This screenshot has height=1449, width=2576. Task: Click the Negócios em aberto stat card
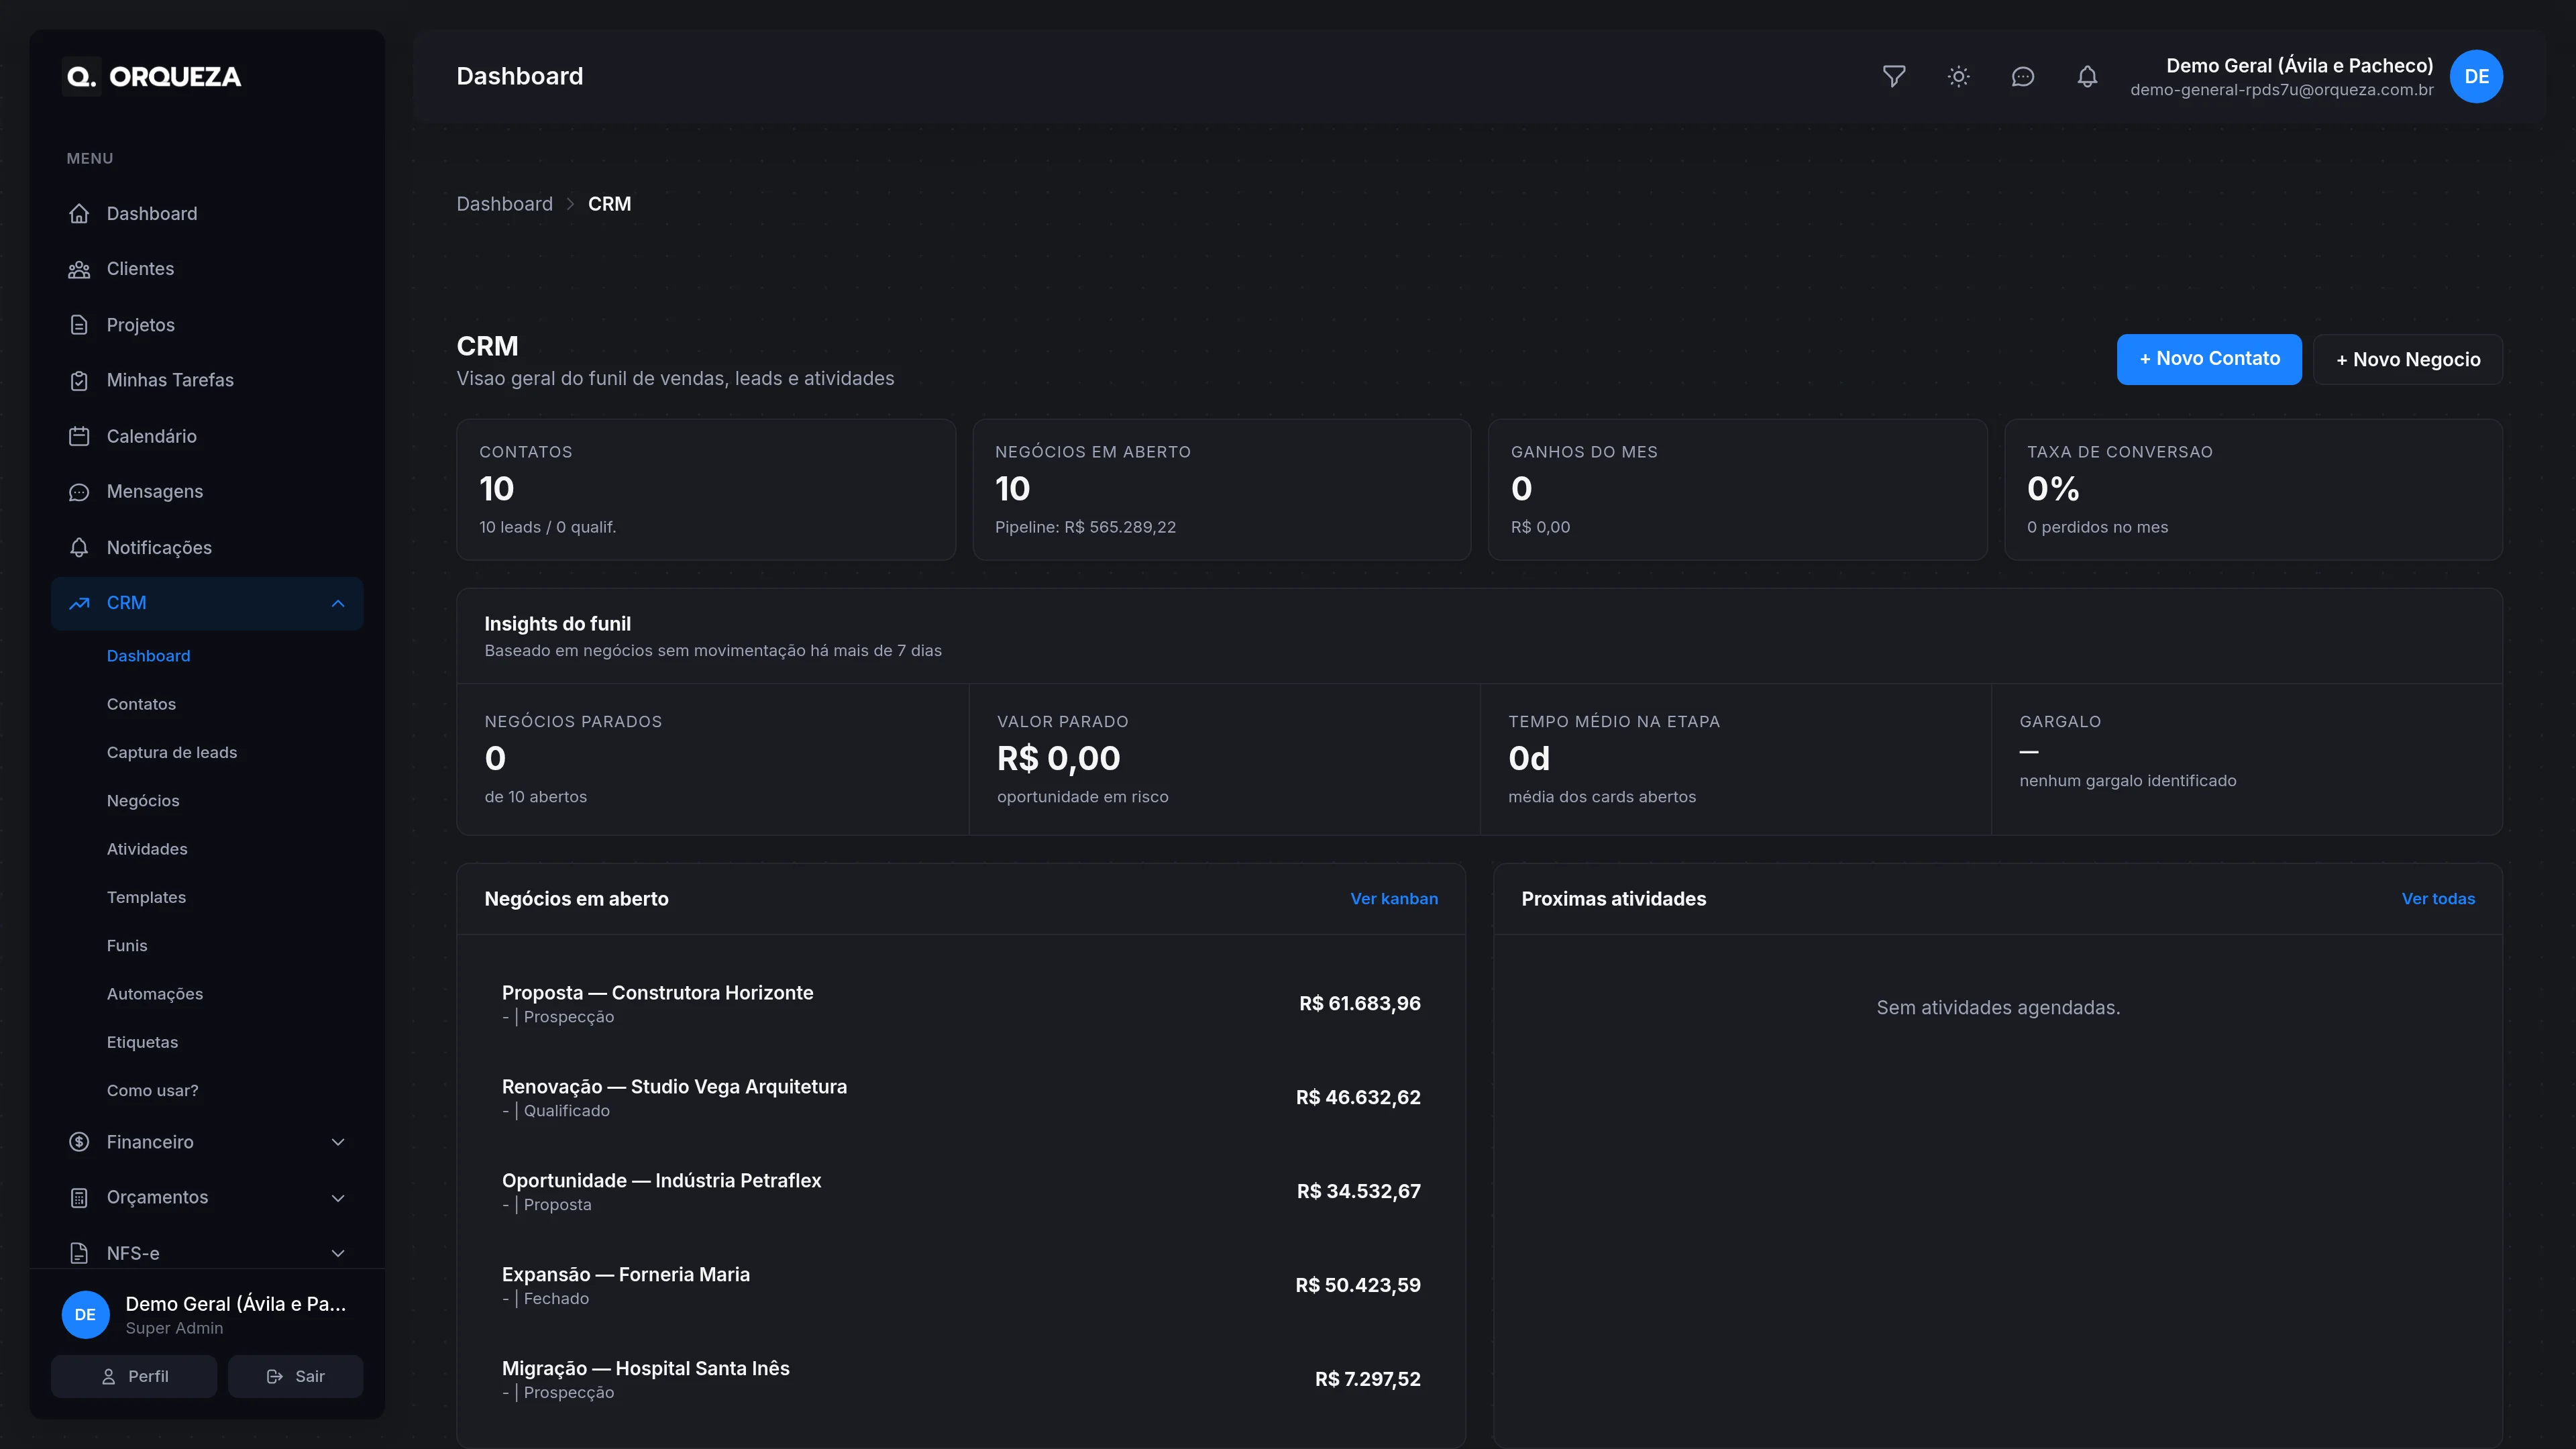1221,490
